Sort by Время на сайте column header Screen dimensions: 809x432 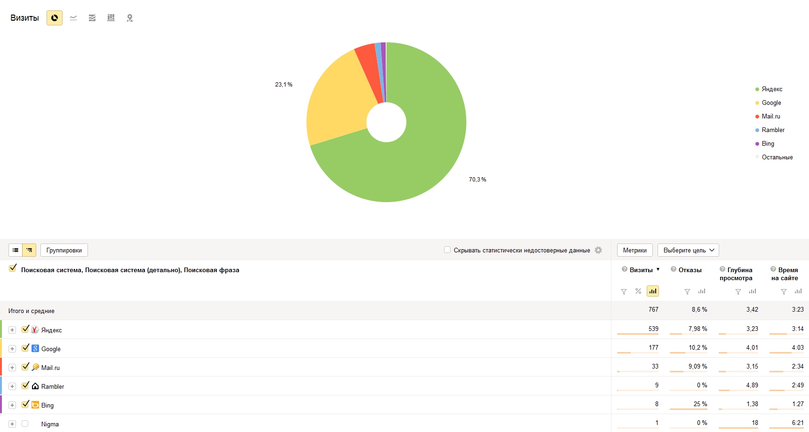[785, 274]
